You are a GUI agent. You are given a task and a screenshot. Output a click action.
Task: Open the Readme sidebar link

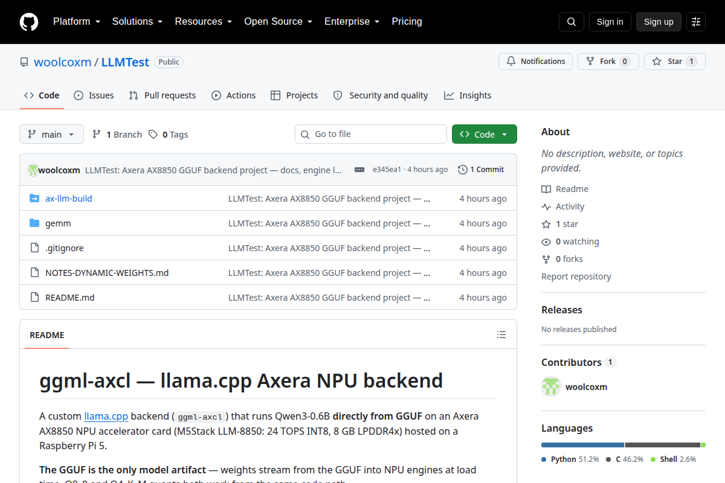pyautogui.click(x=565, y=189)
